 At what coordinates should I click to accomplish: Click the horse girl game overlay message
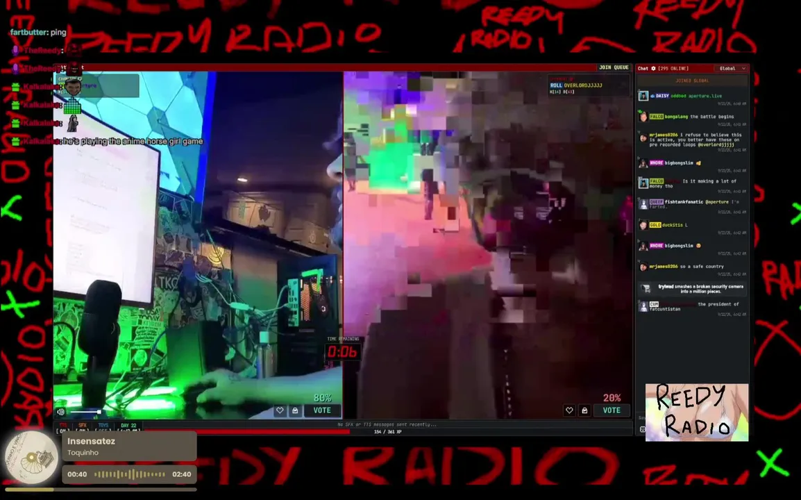point(133,141)
